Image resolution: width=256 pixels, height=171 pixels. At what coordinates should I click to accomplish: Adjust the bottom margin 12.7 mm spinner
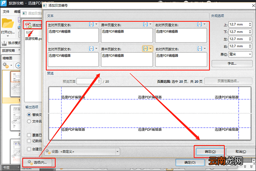tap(250, 32)
